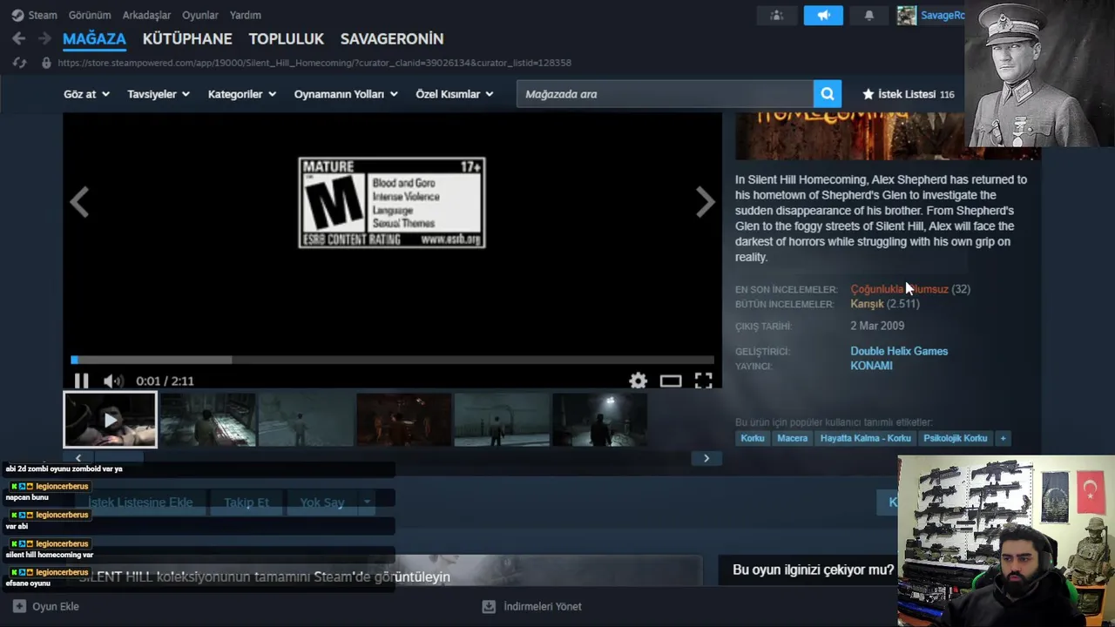
Task: Expand the Tavsiyeler dropdown
Action: 159,94
